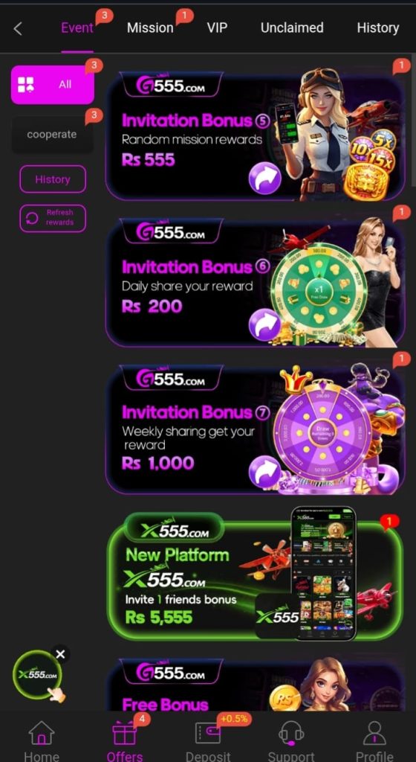Select the cooperate category filter

point(52,135)
